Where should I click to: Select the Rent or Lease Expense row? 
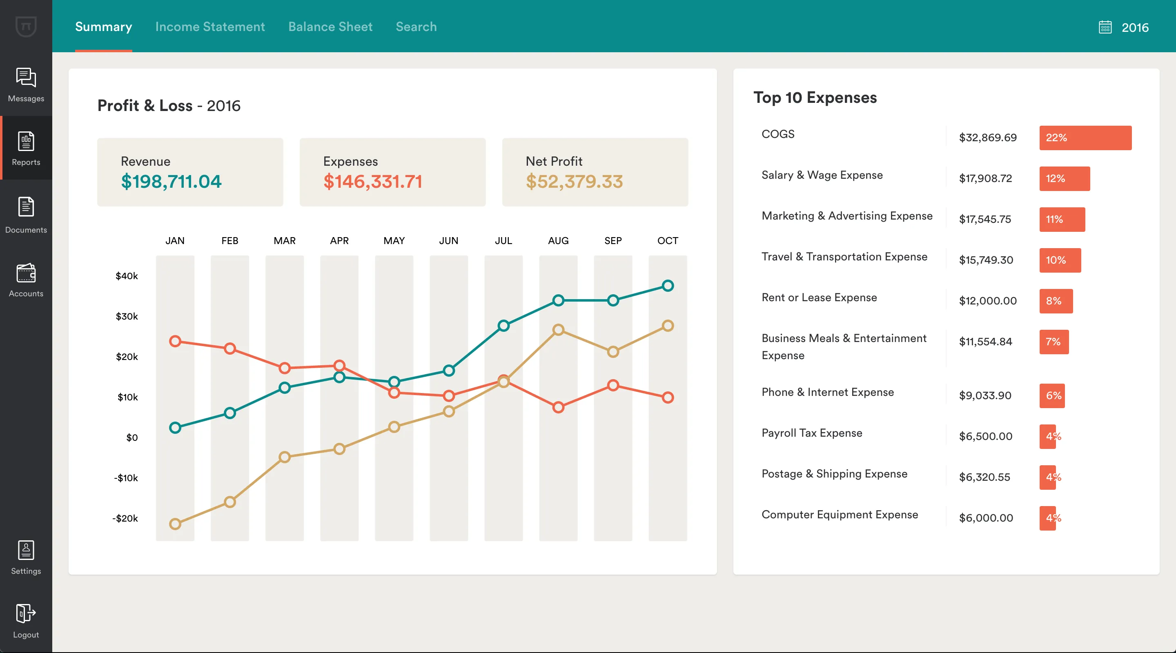(x=819, y=298)
